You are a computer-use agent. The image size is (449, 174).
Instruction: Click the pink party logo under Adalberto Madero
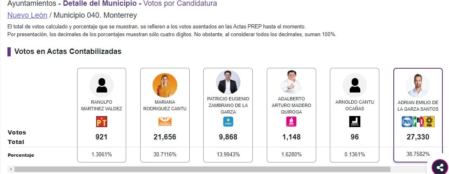point(291,122)
